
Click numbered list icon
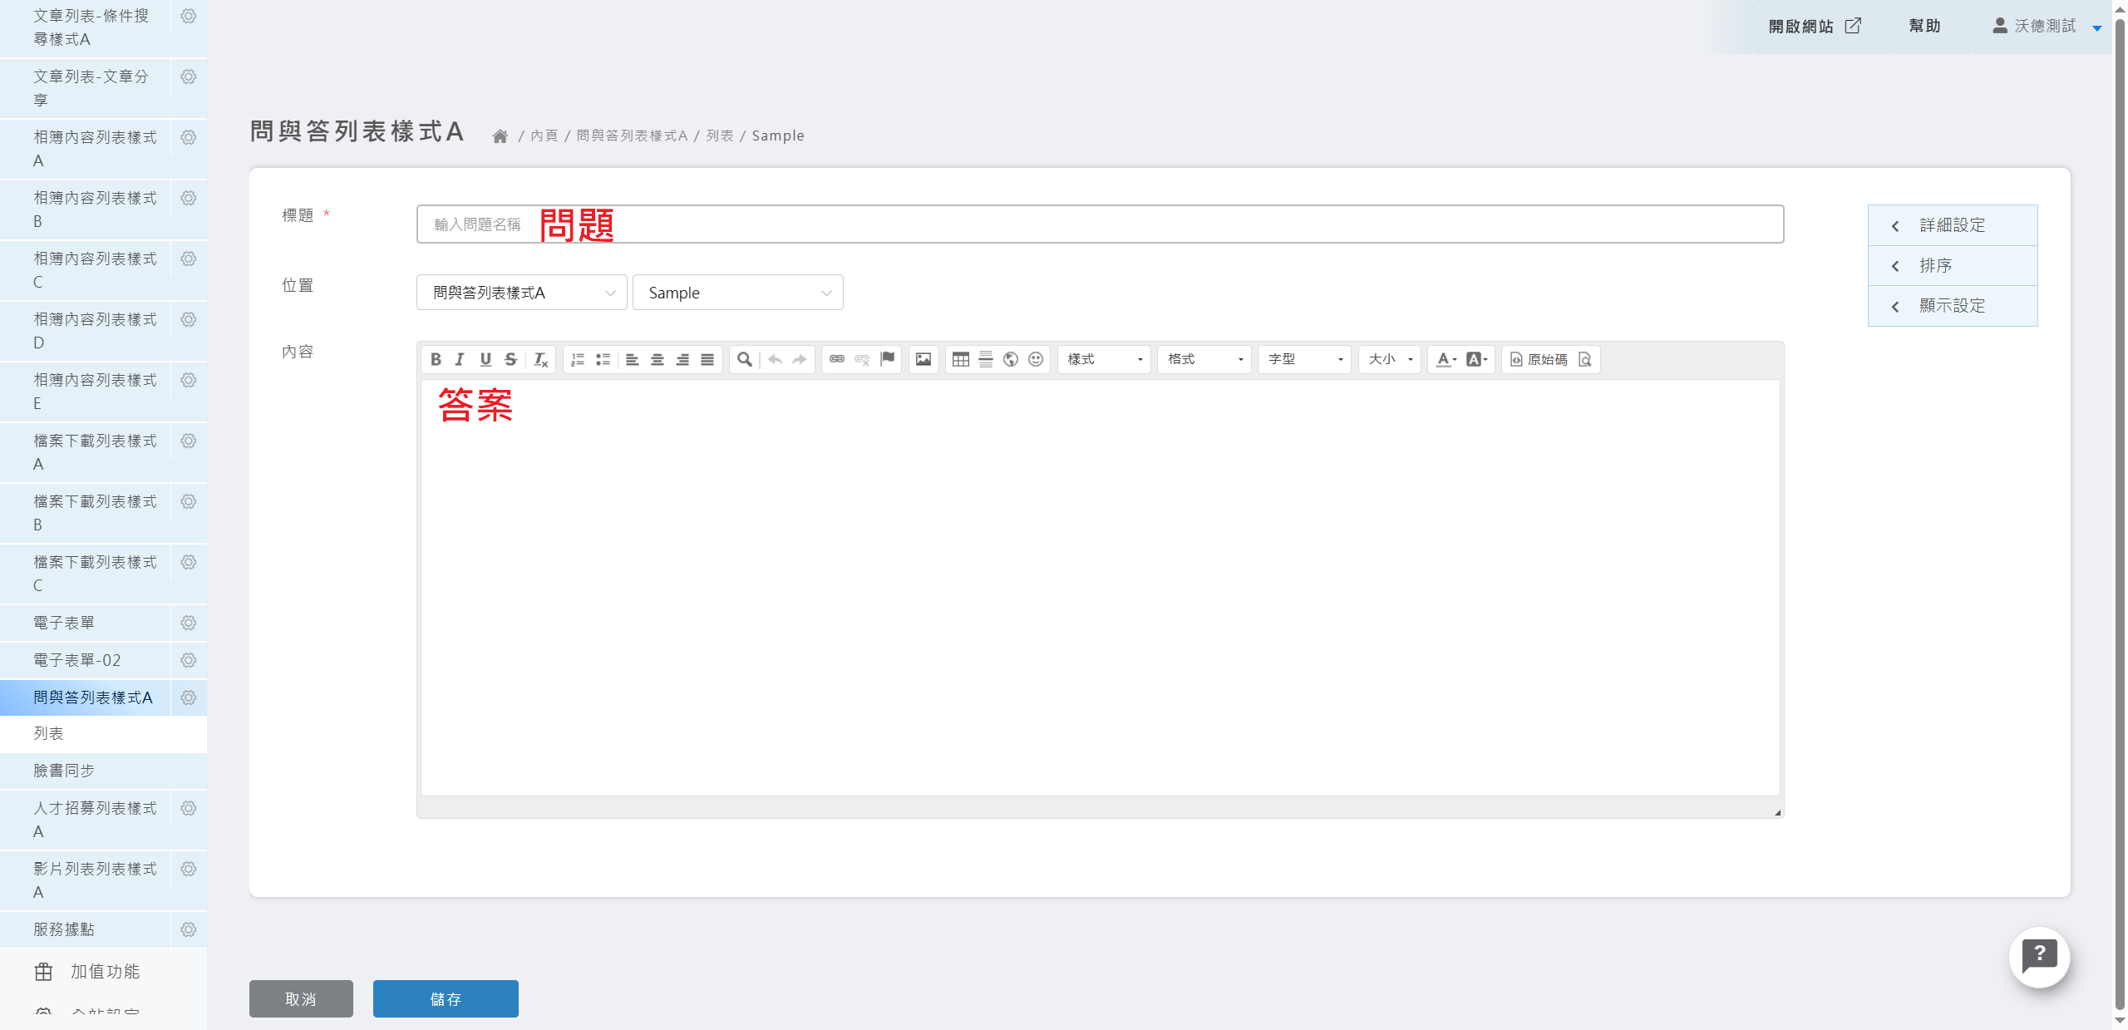578,359
